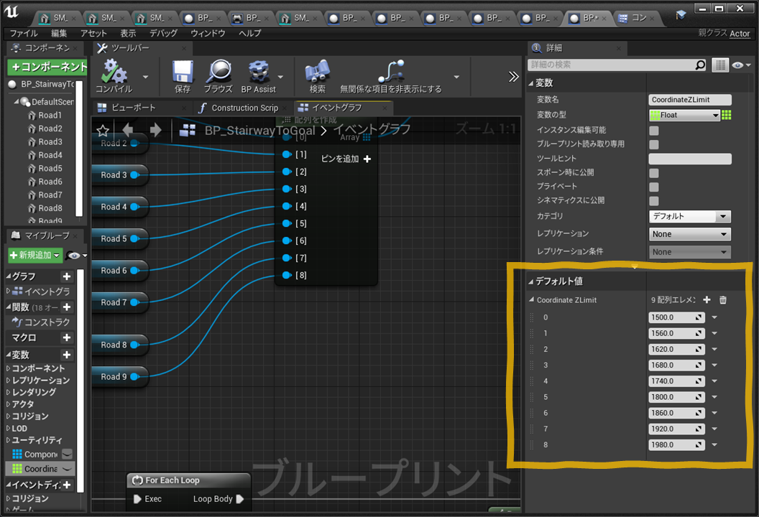Open the Edit (編集) menu

point(59,33)
